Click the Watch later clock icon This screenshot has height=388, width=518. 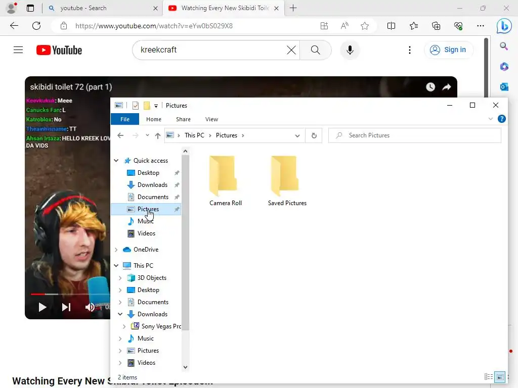click(x=430, y=87)
